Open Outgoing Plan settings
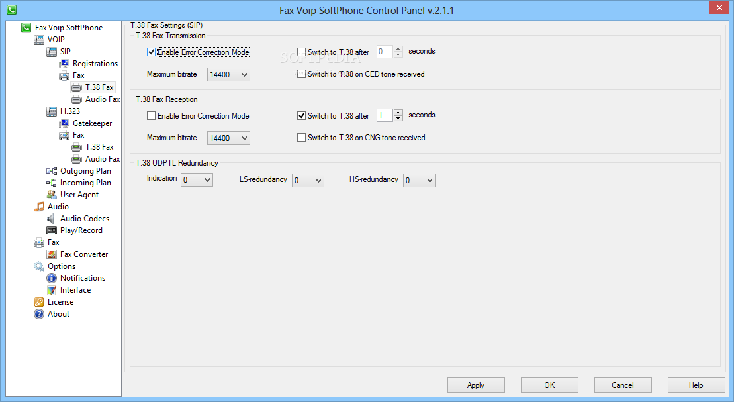The image size is (734, 402). coord(85,171)
